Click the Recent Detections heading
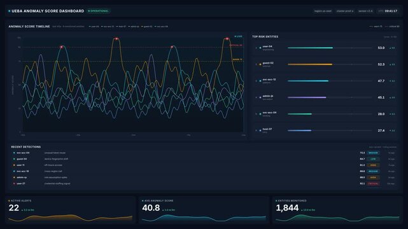The width and height of the screenshot is (408, 229). click(25, 147)
